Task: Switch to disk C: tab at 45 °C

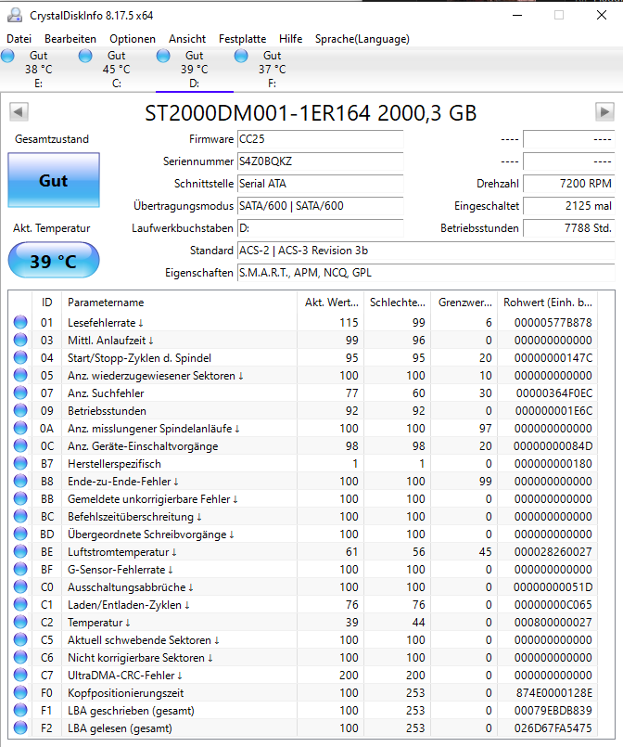Action: (x=117, y=69)
